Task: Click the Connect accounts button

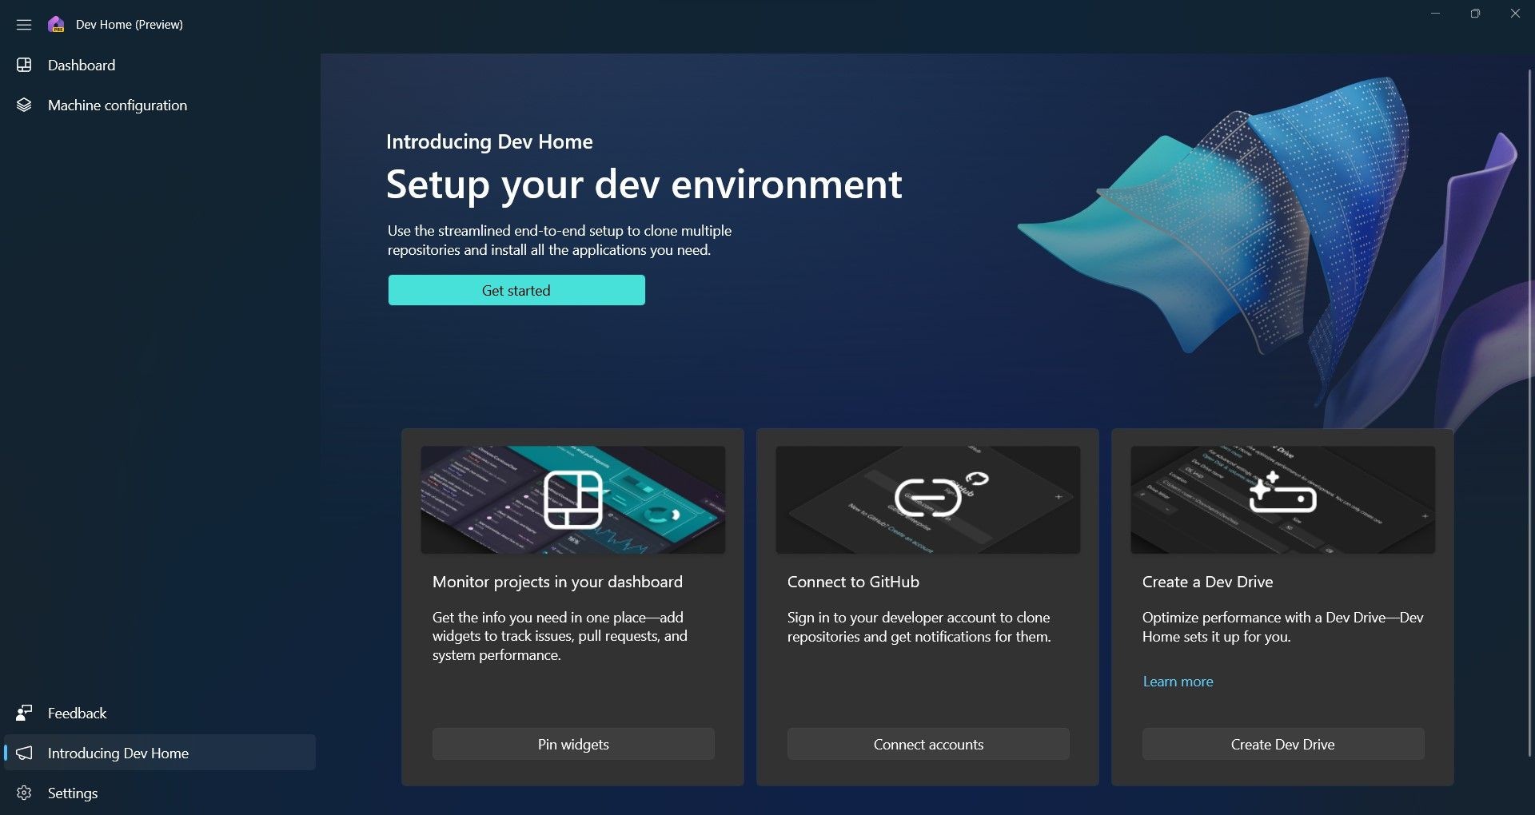Action: tap(928, 744)
